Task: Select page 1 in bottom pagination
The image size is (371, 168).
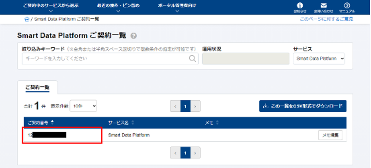Action: [185, 153]
